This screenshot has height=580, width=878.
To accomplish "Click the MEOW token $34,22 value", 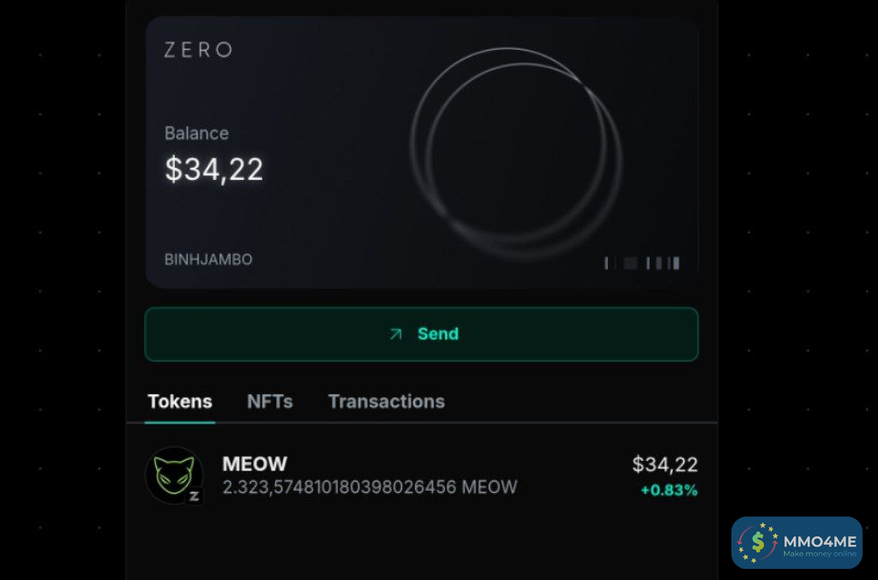I will click(x=665, y=465).
